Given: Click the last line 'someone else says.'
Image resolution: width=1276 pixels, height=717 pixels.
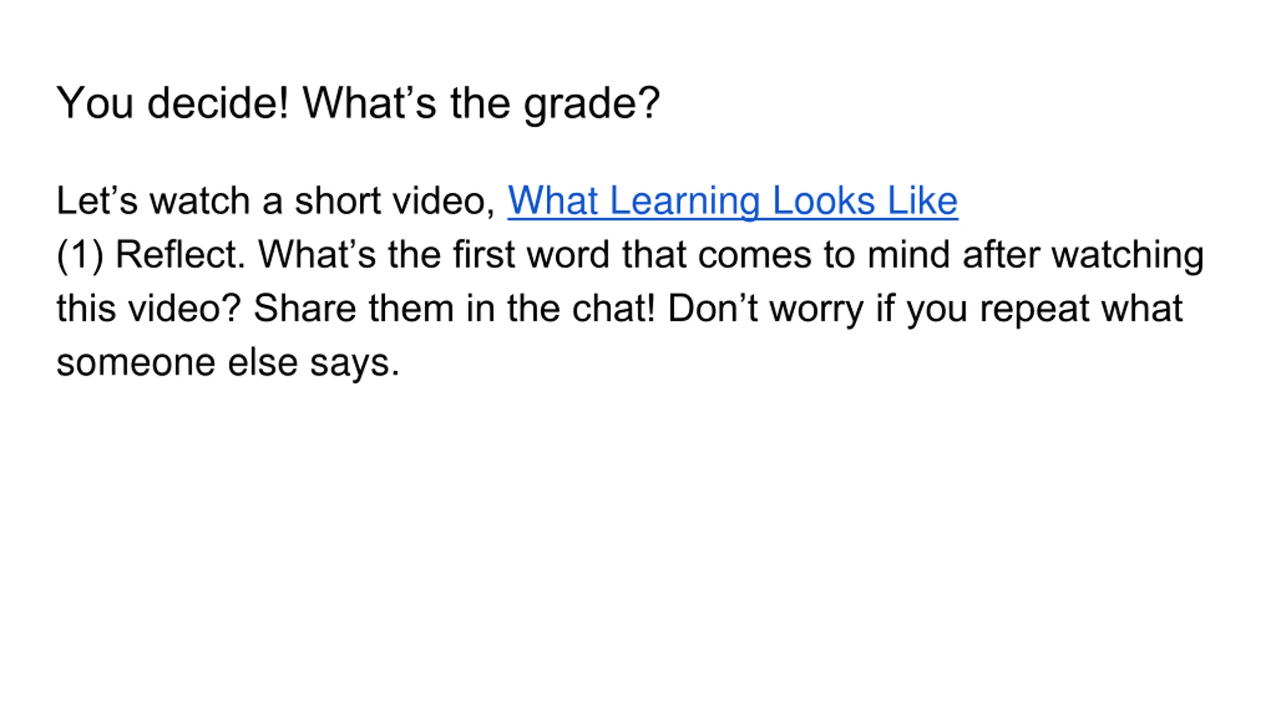Looking at the screenshot, I should tap(228, 362).
